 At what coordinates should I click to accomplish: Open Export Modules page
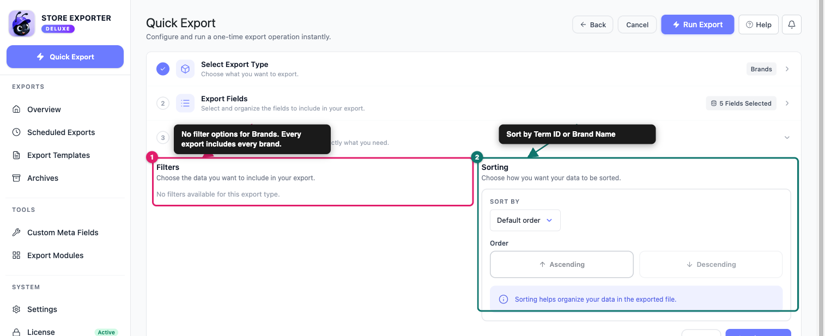[x=56, y=255]
